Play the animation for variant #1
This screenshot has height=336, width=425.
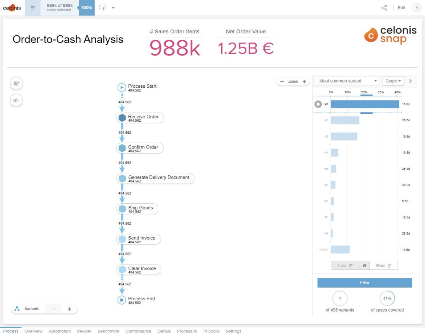pos(318,104)
